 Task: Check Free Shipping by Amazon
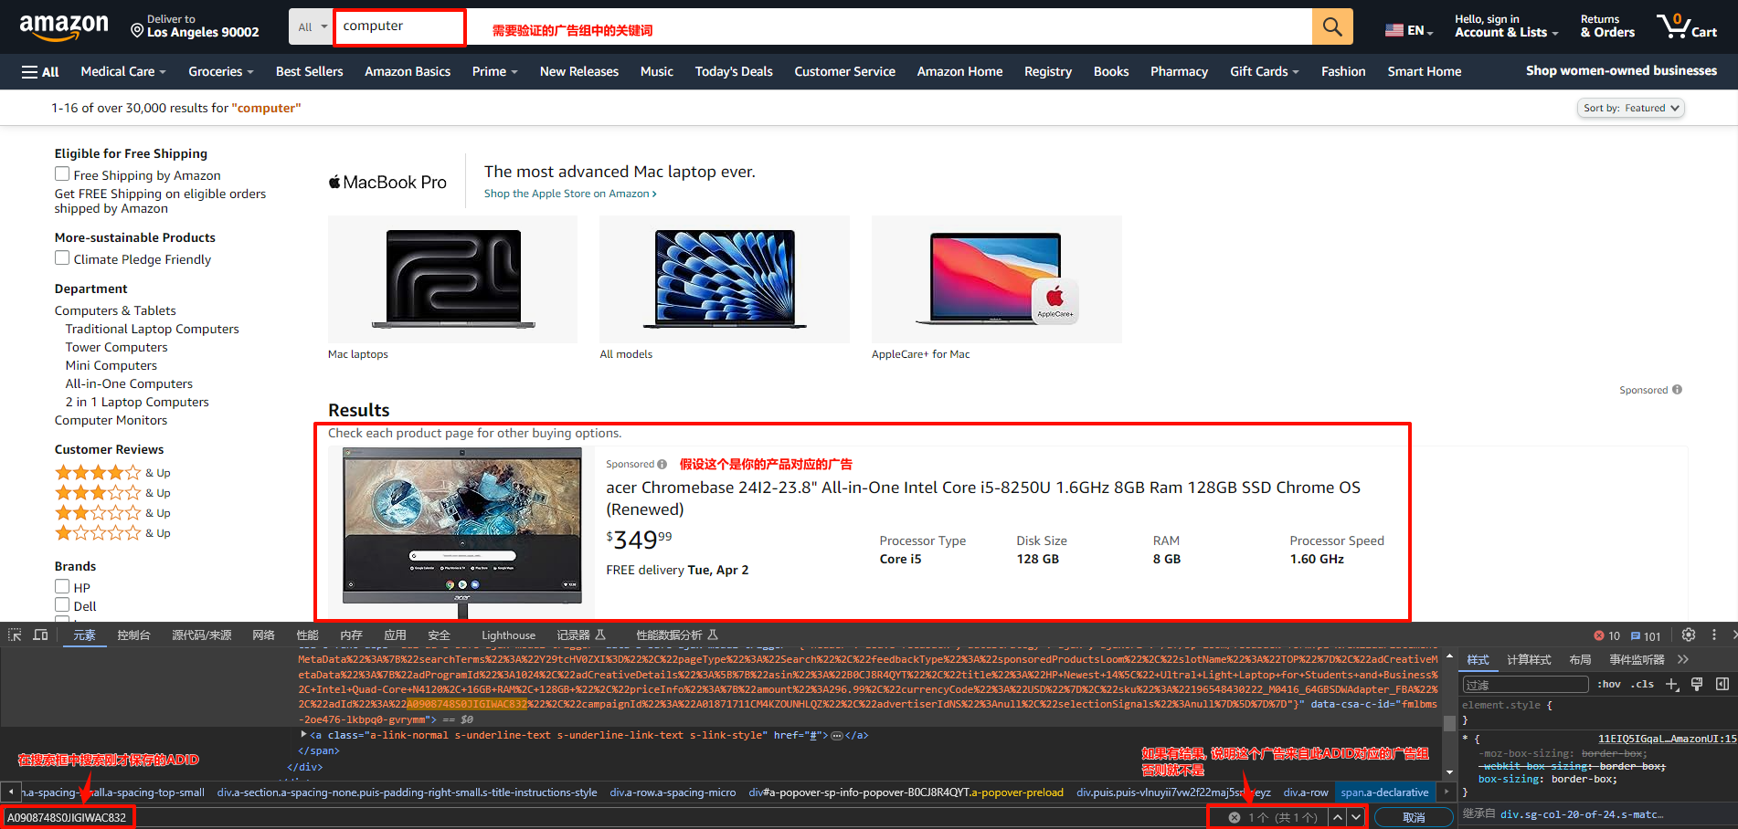[x=62, y=173]
